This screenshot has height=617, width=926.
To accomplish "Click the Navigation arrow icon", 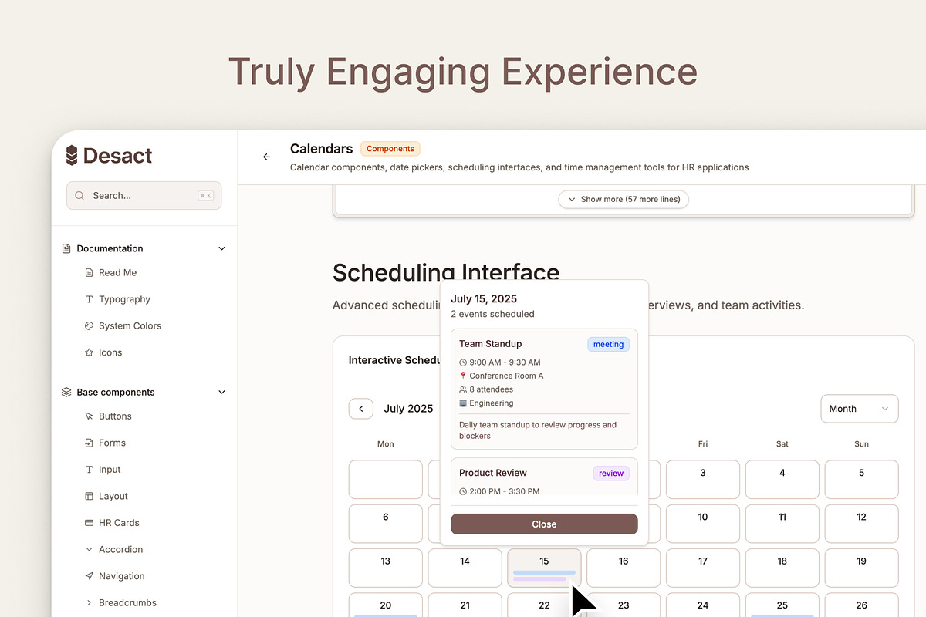I will point(89,576).
